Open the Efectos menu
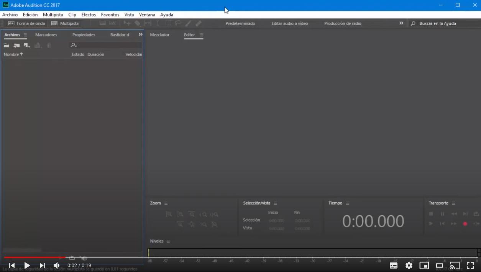 (x=89, y=15)
